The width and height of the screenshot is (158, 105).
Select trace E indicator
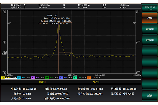tap(61, 78)
